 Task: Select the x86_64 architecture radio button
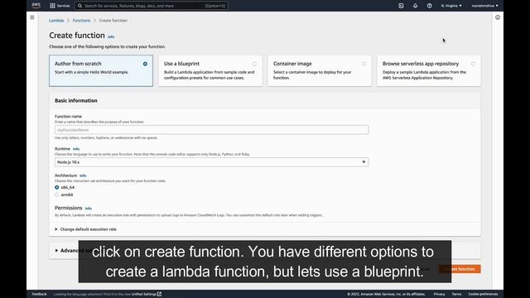(57, 187)
